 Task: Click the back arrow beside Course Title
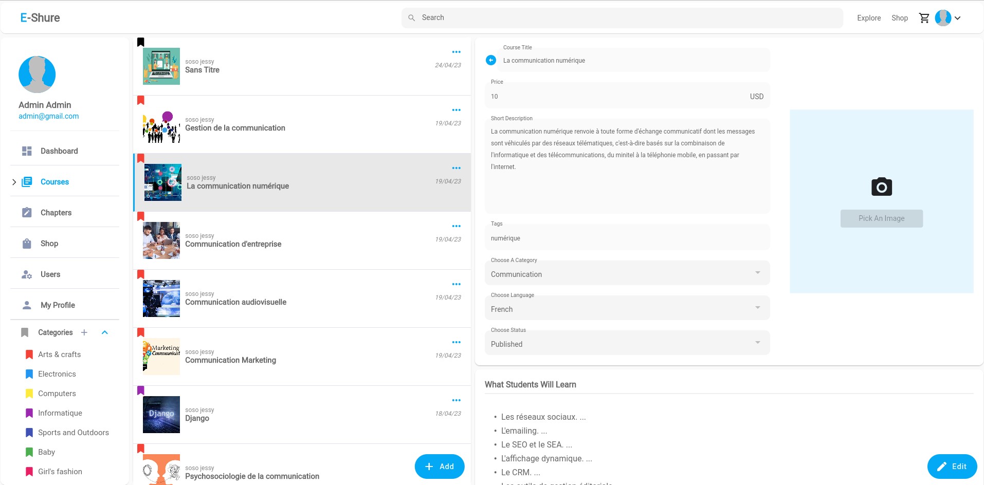[491, 60]
